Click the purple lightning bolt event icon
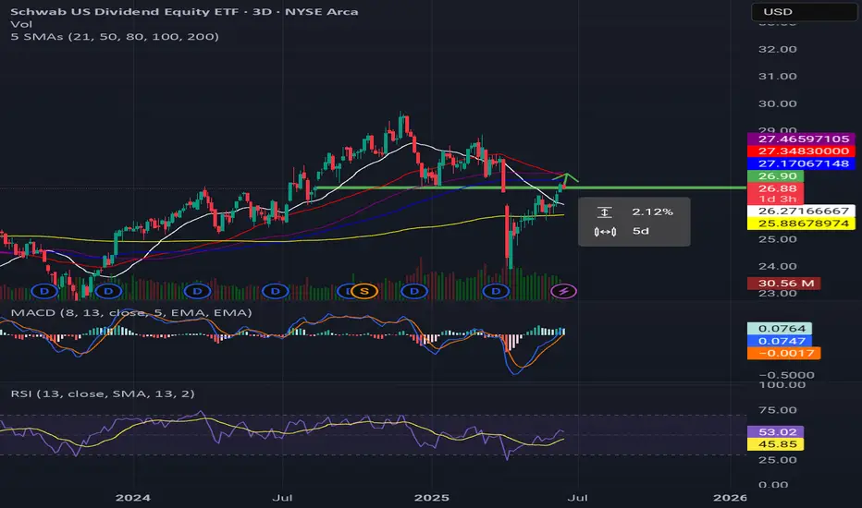 [563, 291]
